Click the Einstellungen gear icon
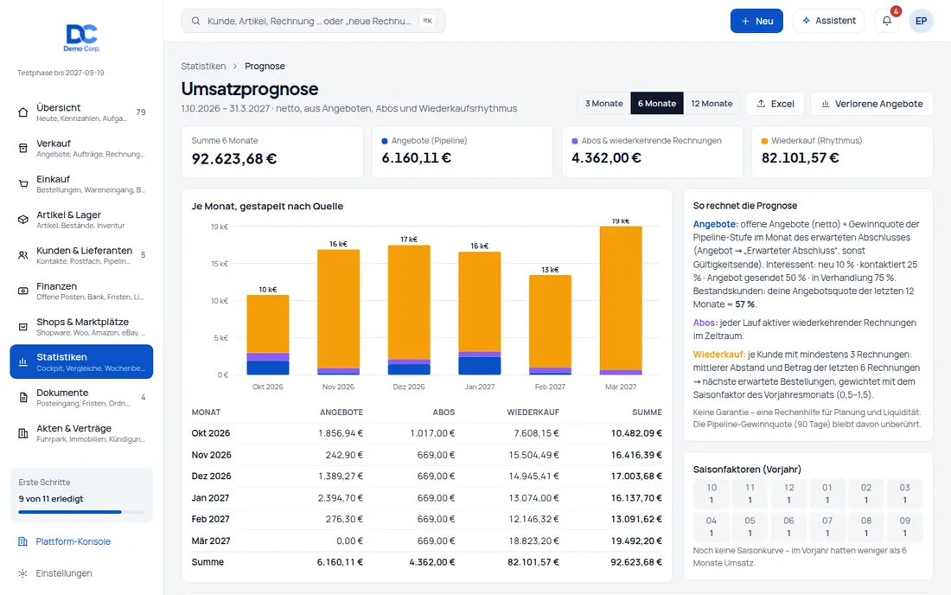 click(23, 573)
